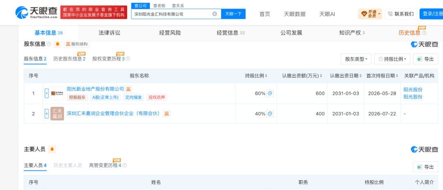View pie chart for 60% shareholding
This screenshot has height=190, width=443.
click(x=270, y=94)
